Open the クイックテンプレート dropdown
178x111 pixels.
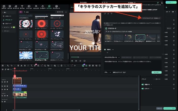point(112,58)
